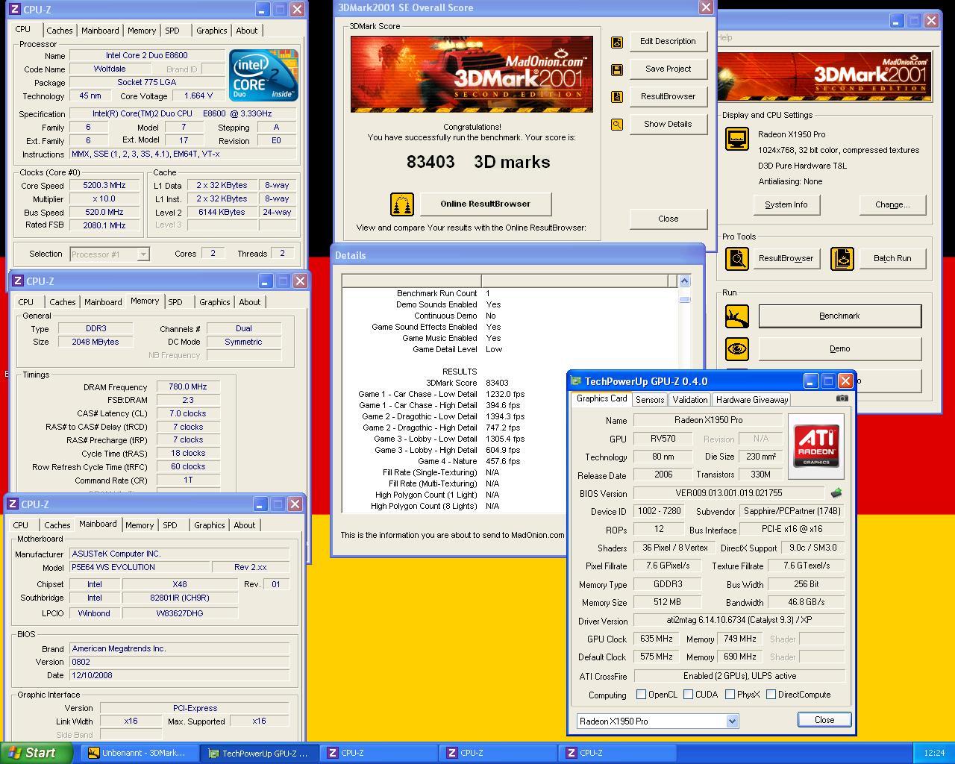Screen dimensions: 955x764
Task: Click the ResultBrowser magnifier icon under Pro Tools
Action: (737, 259)
